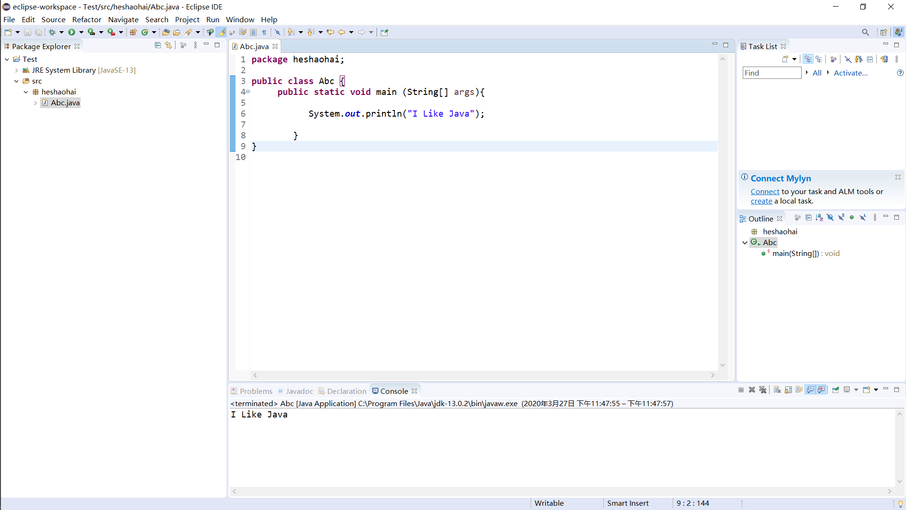
Task: Open the Run button dropdown arrow
Action: [x=81, y=32]
